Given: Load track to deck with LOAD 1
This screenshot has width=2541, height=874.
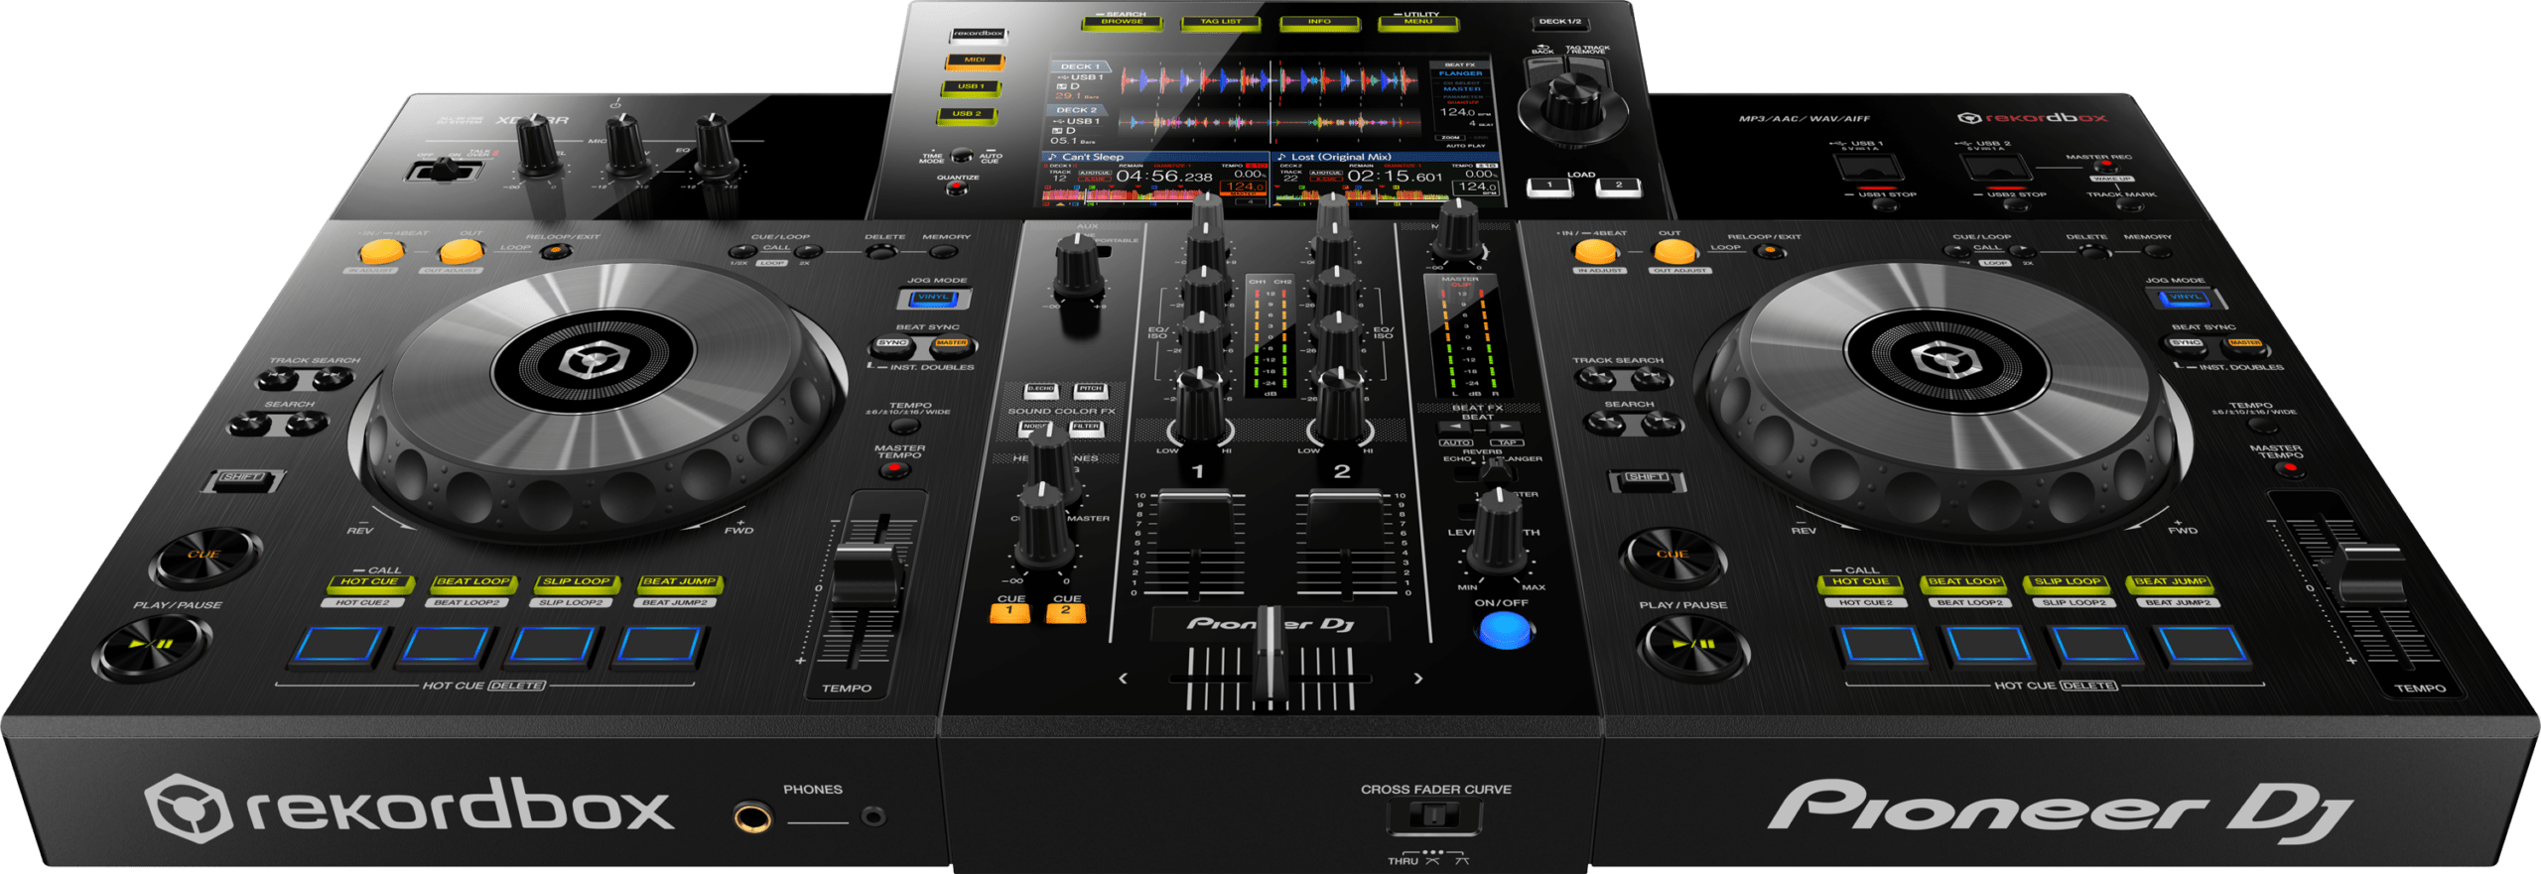Looking at the screenshot, I should [1549, 187].
